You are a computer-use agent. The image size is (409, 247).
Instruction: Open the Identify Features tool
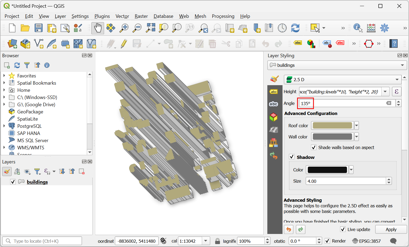tap(358, 28)
